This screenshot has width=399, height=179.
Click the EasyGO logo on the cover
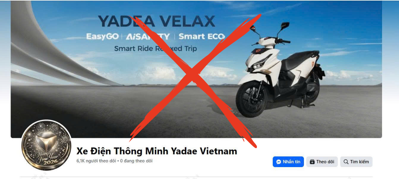(103, 37)
